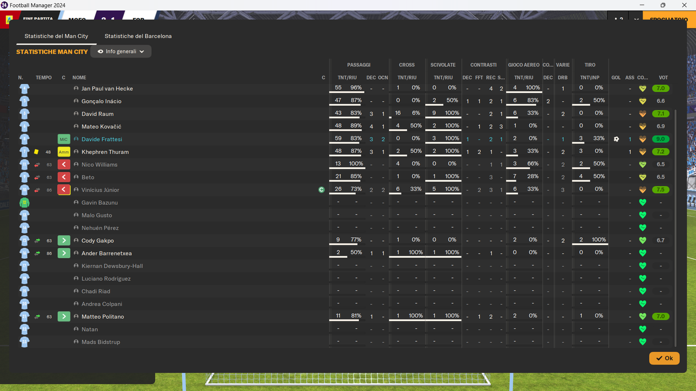Click the 7.0 rating of Matteo Politano
Screen dimensions: 696x391
click(661, 317)
